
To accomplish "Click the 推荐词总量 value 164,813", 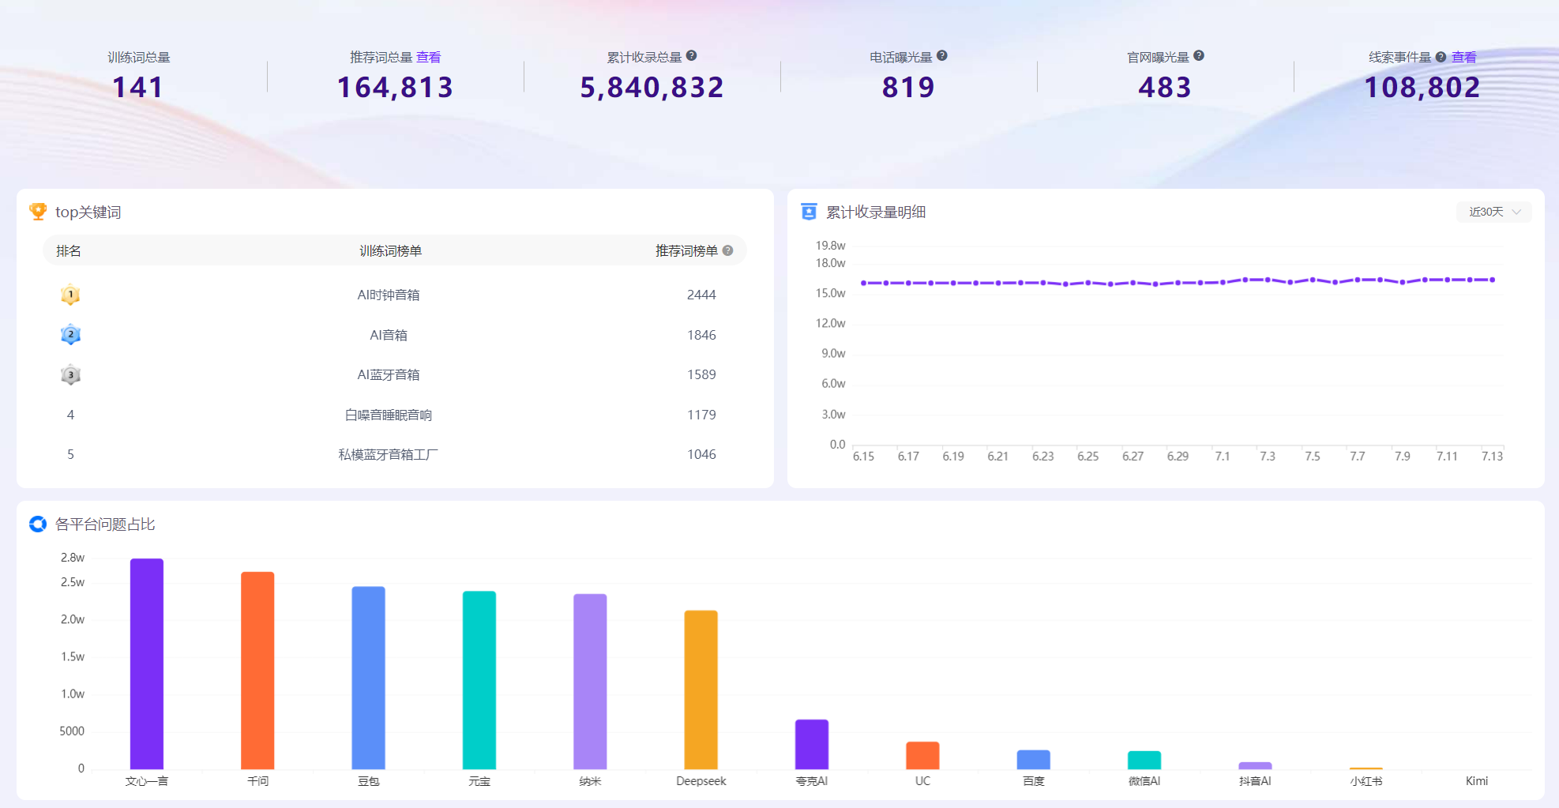I will point(395,87).
